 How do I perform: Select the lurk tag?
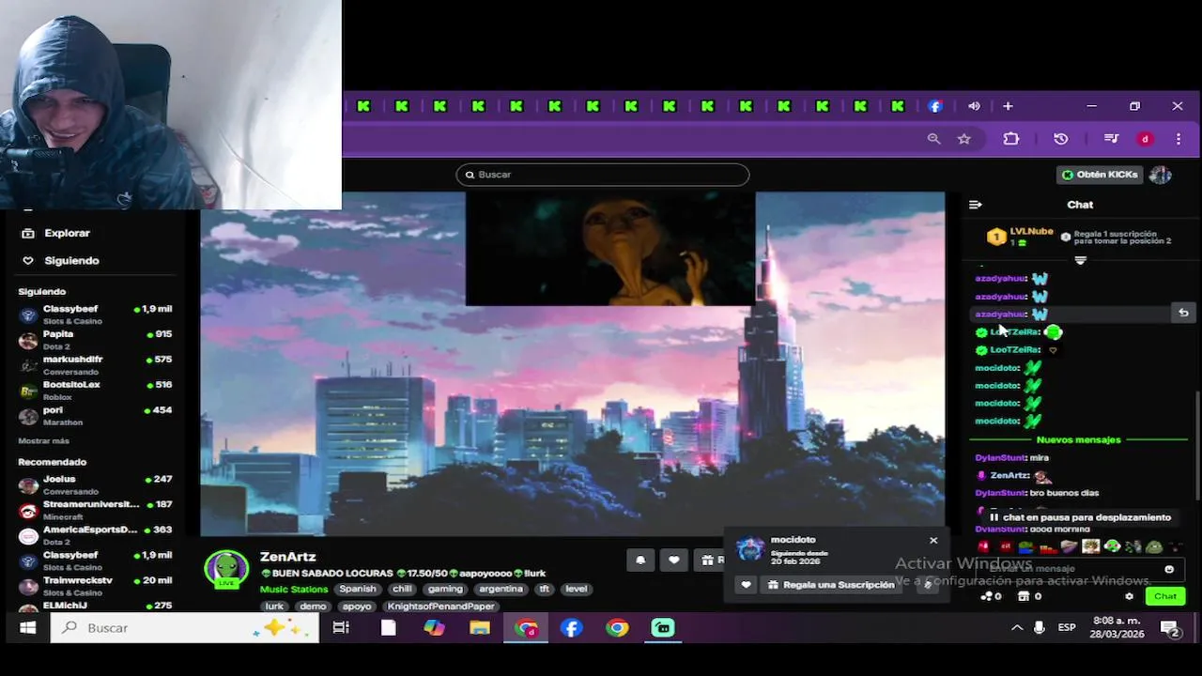tap(274, 607)
